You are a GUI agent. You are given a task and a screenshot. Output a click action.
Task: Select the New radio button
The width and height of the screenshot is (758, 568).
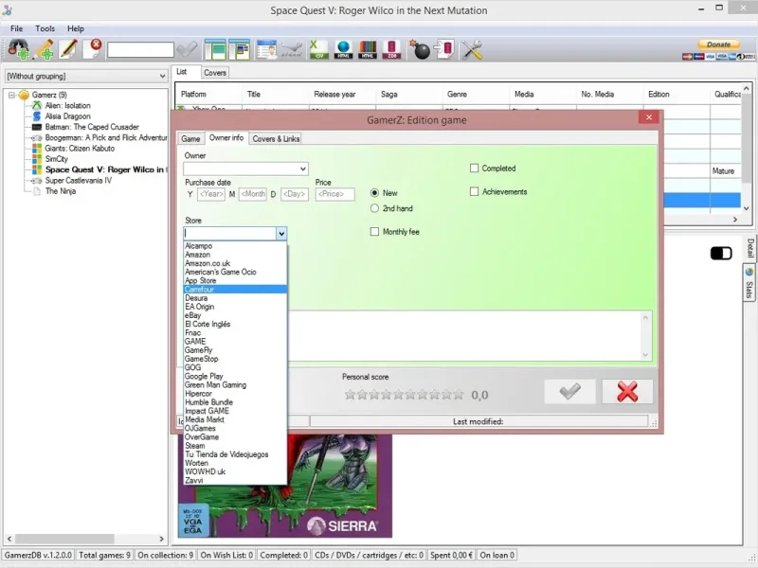pos(374,193)
